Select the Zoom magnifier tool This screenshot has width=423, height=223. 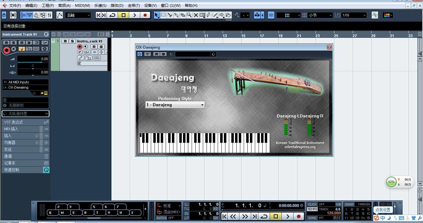point(189,15)
